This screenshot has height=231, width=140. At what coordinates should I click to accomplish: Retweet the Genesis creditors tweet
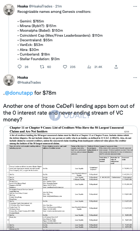(x=42, y=67)
